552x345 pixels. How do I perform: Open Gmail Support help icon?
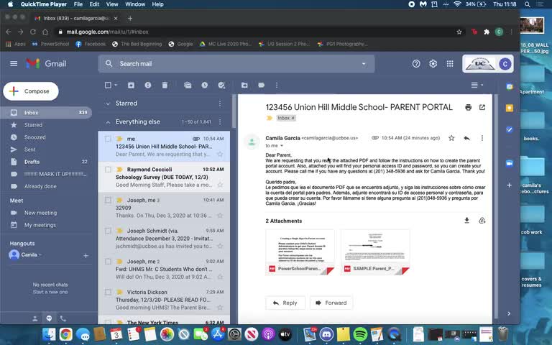pyautogui.click(x=416, y=64)
